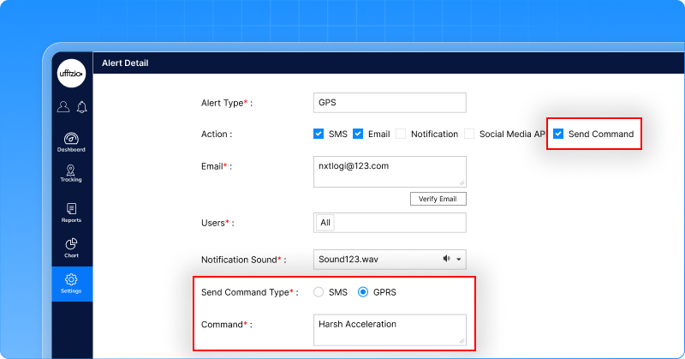Click the Command text area
Viewport: 685px width, 359px height.
pyautogui.click(x=390, y=330)
